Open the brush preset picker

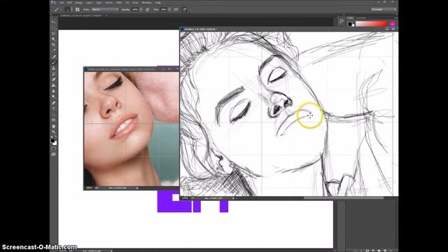click(69, 9)
